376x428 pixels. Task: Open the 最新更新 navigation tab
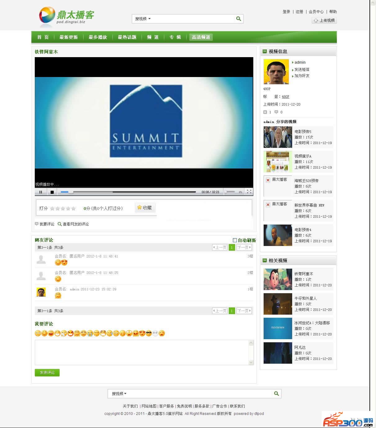click(69, 37)
